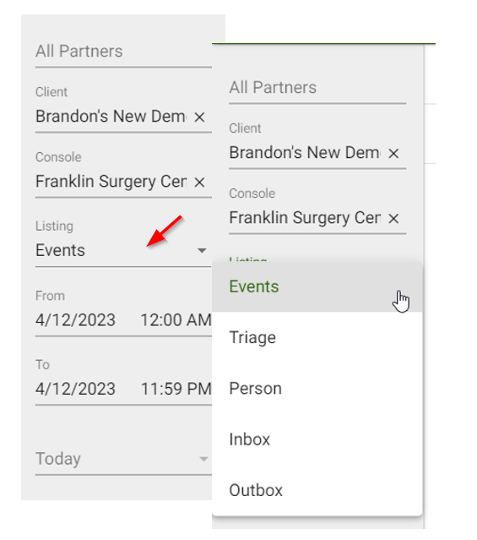Edit the To date 4/12/2023
Screen dimensions: 477x540
75,389
